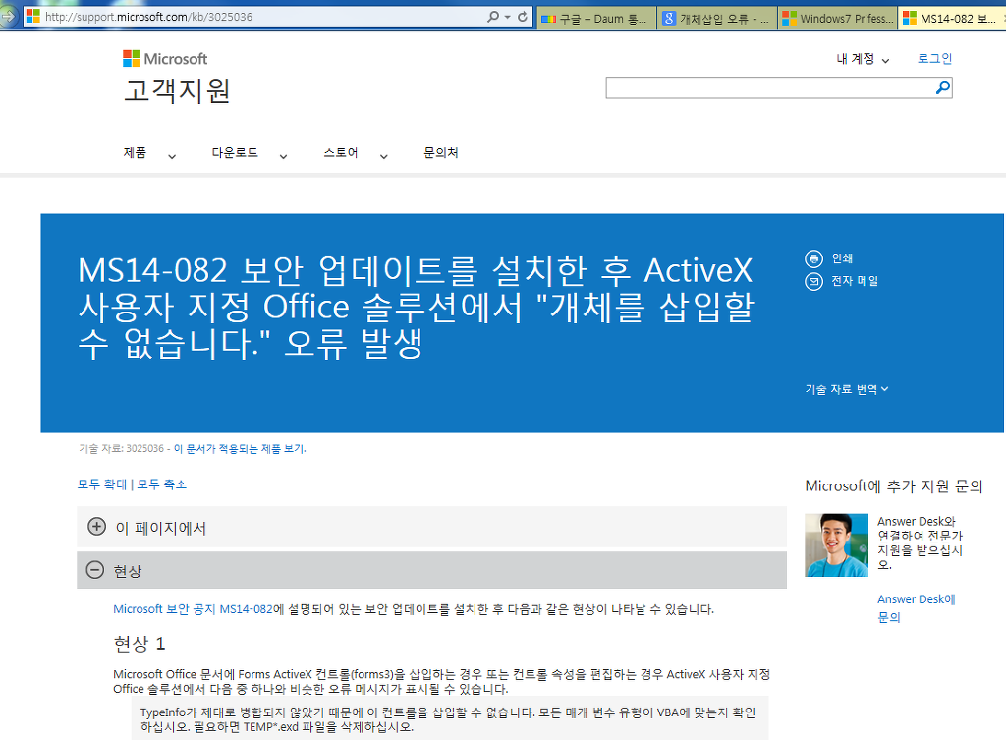Click the browser forward arrow button
The width and height of the screenshot is (1006, 740).
pos(7,18)
